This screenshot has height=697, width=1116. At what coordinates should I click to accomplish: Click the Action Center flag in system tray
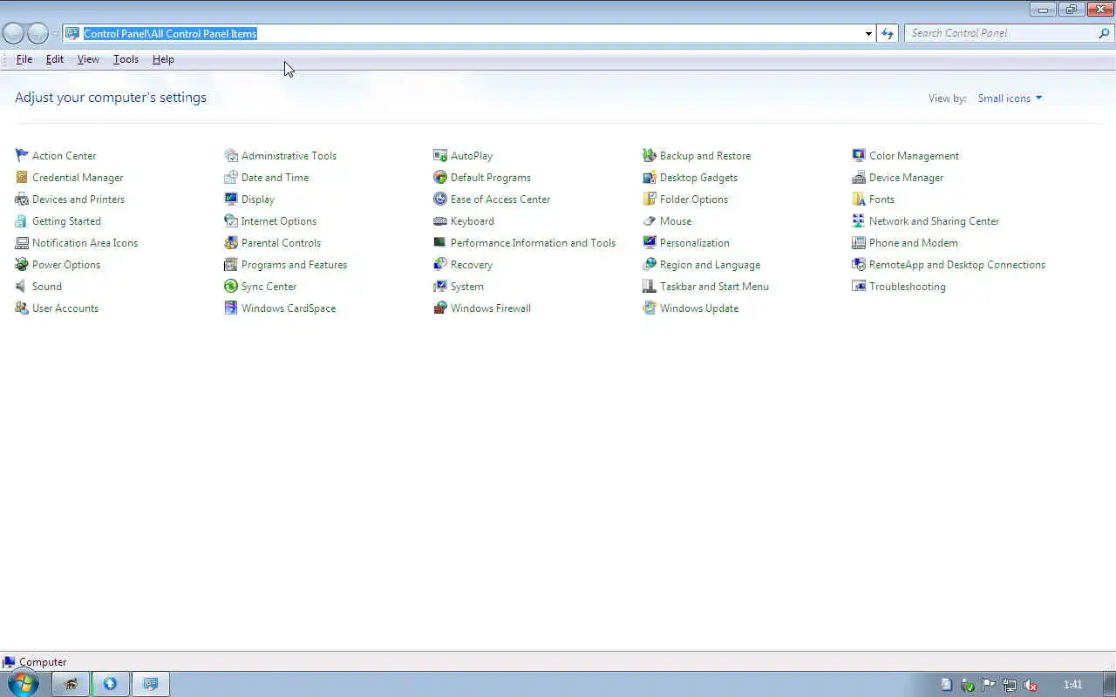pyautogui.click(x=989, y=685)
